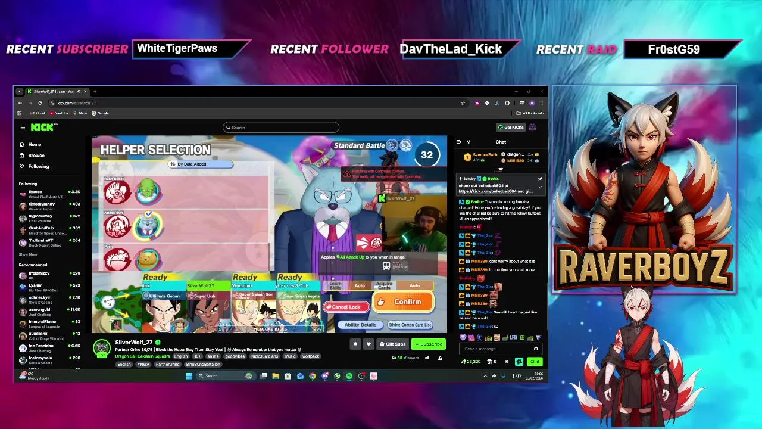This screenshot has height=429, width=762.
Task: Click Show More under Following list
Action: pos(28,254)
